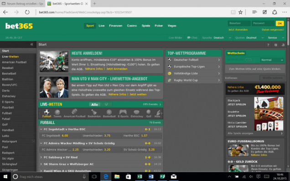
Task: Click the Daten vergessen? link
Action: [273, 30]
